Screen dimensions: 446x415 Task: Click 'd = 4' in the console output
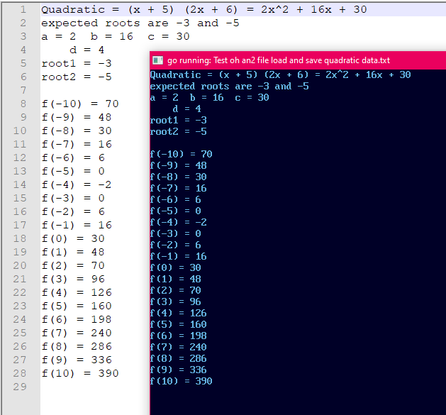[x=187, y=109]
